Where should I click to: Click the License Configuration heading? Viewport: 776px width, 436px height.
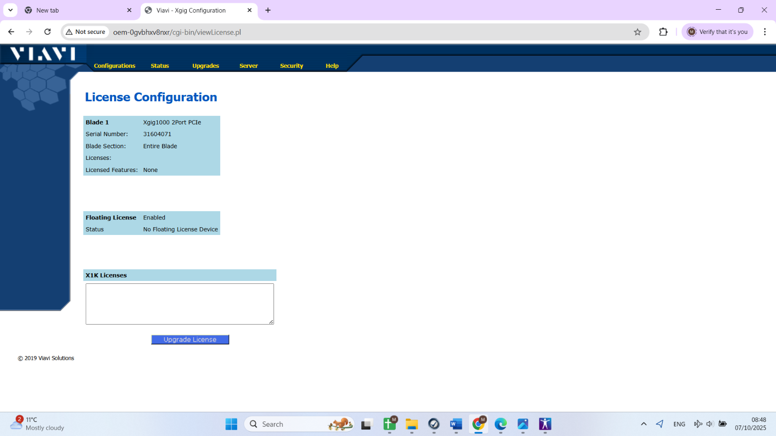pyautogui.click(x=151, y=97)
